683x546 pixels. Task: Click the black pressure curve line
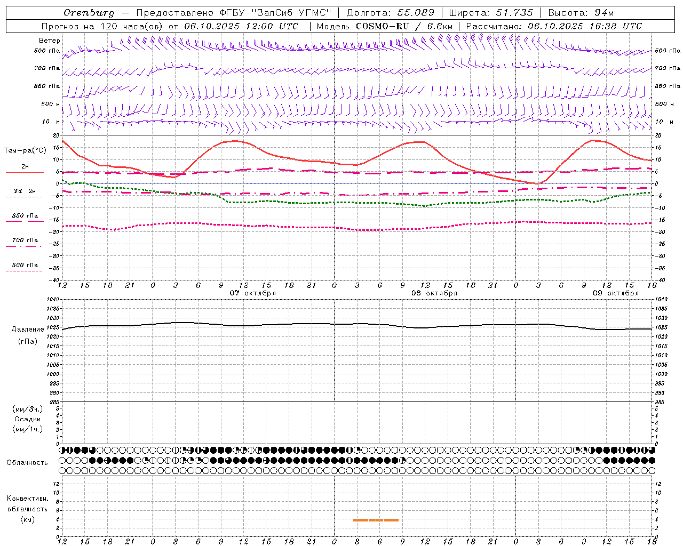pyautogui.click(x=358, y=325)
